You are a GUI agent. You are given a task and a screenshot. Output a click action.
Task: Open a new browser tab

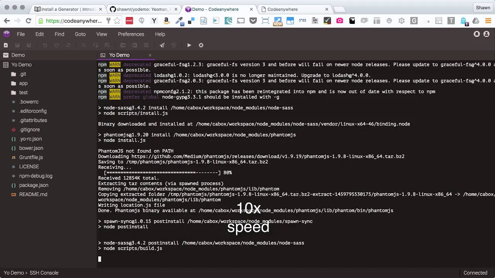click(x=339, y=9)
